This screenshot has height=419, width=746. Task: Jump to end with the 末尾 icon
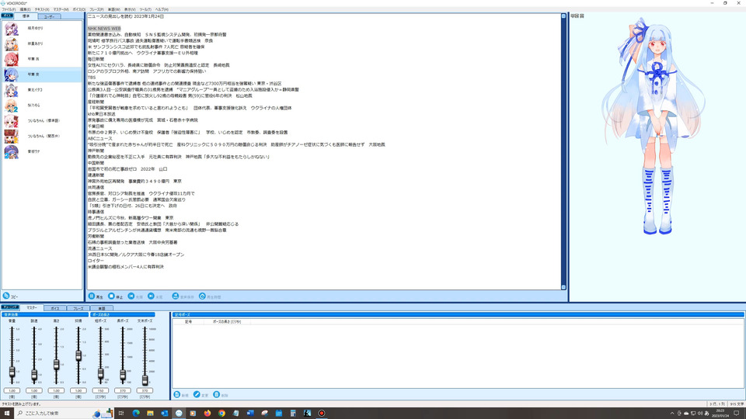click(151, 296)
